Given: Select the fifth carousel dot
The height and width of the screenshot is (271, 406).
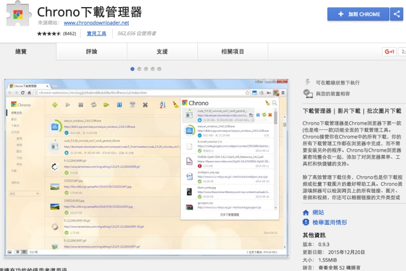Looking at the screenshot, I should point(159,69).
